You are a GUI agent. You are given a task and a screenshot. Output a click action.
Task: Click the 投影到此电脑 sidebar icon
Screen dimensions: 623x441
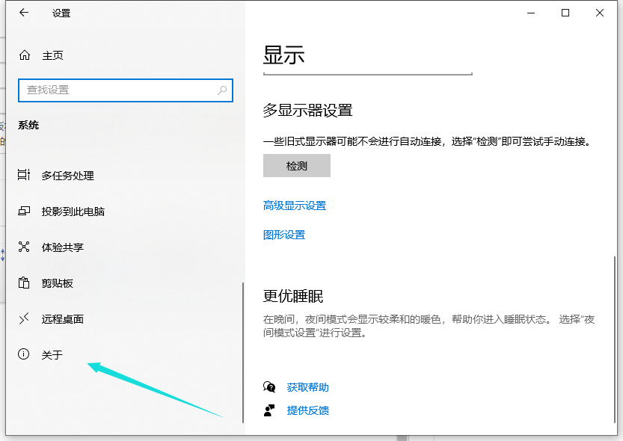pos(24,212)
